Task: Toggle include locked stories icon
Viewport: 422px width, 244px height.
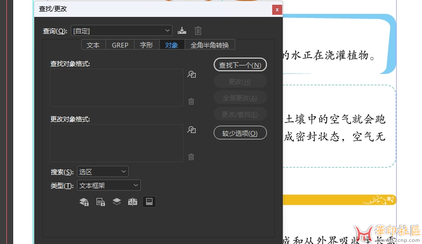Action: 101,202
